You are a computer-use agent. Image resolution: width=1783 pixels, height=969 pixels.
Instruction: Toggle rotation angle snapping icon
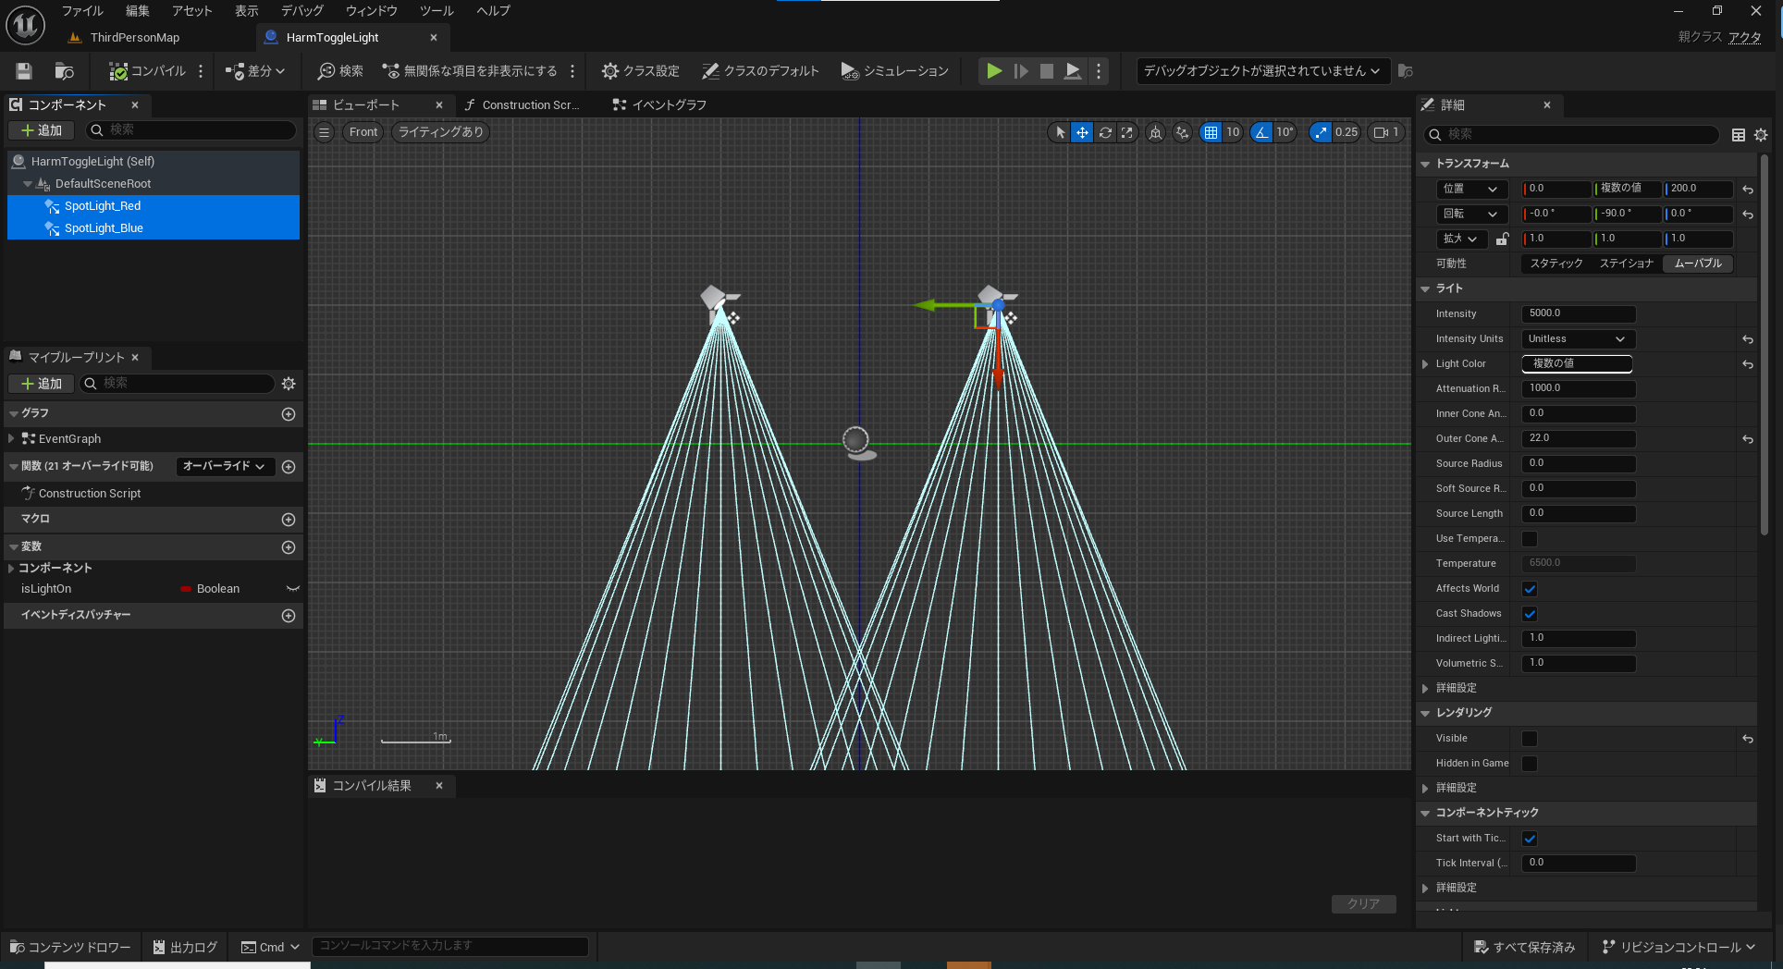(1261, 132)
